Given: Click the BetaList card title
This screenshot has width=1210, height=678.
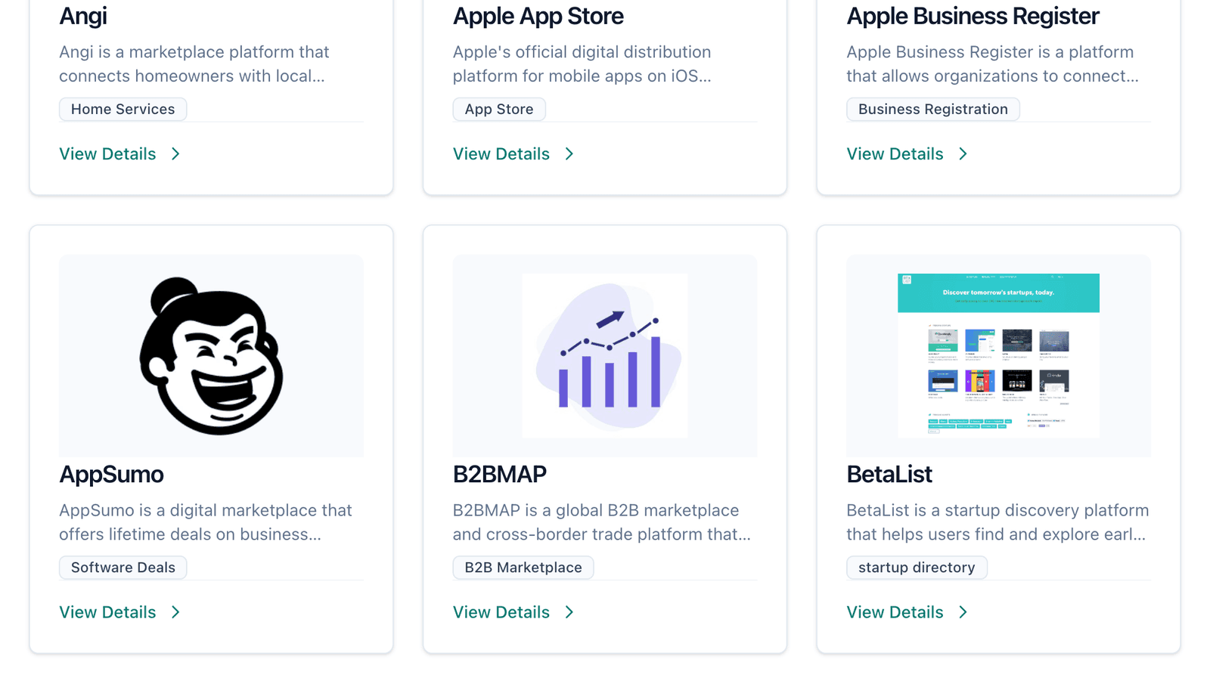Looking at the screenshot, I should pos(889,474).
